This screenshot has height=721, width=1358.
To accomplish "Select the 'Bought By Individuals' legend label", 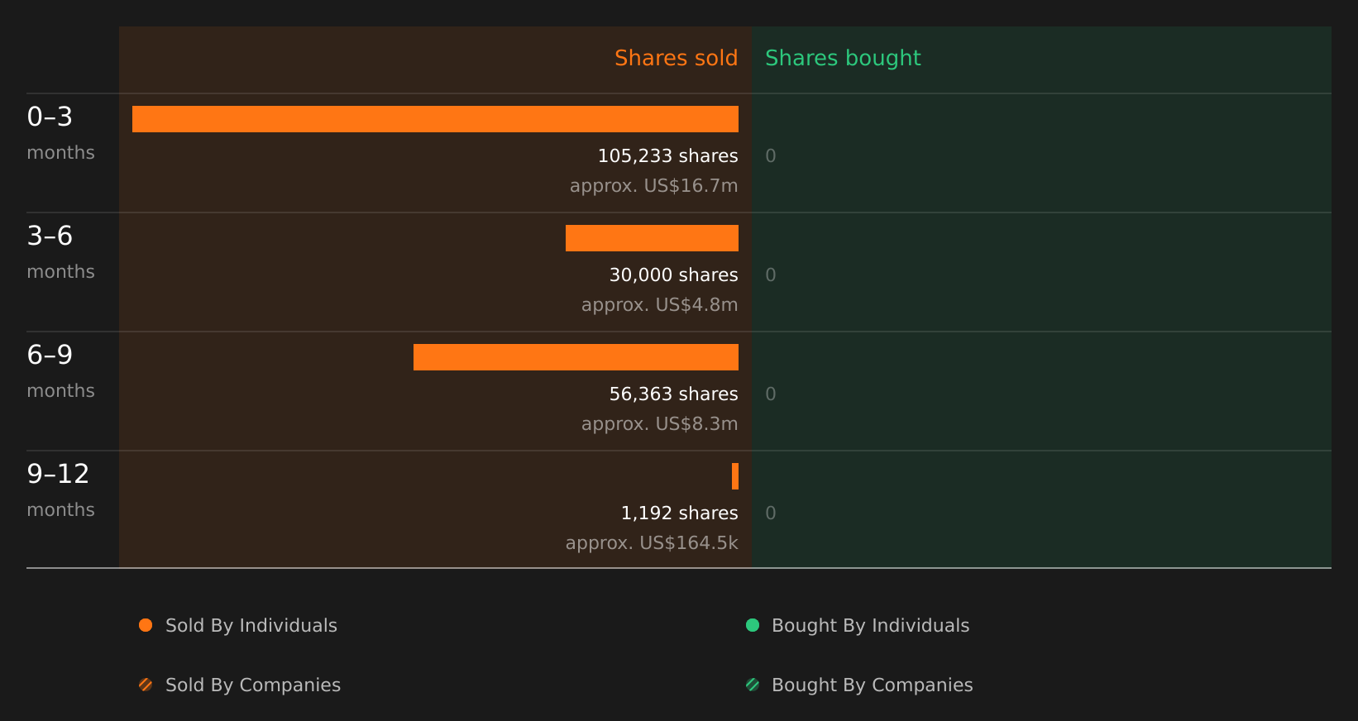I will pos(870,626).
